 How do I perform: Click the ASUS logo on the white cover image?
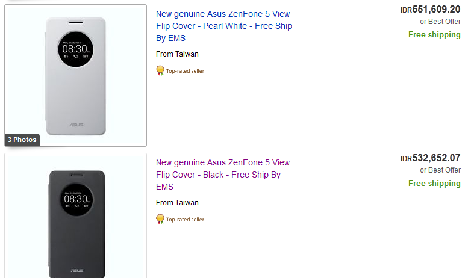click(x=76, y=125)
